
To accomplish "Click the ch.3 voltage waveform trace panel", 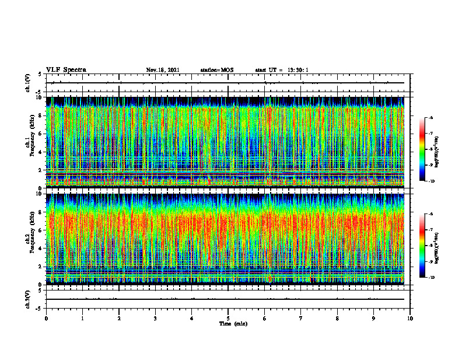I will pyautogui.click(x=228, y=299).
